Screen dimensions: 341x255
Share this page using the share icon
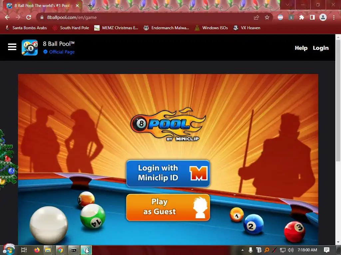click(256, 17)
